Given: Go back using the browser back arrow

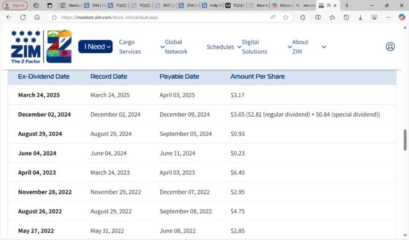Looking at the screenshot, I should tap(9, 17).
